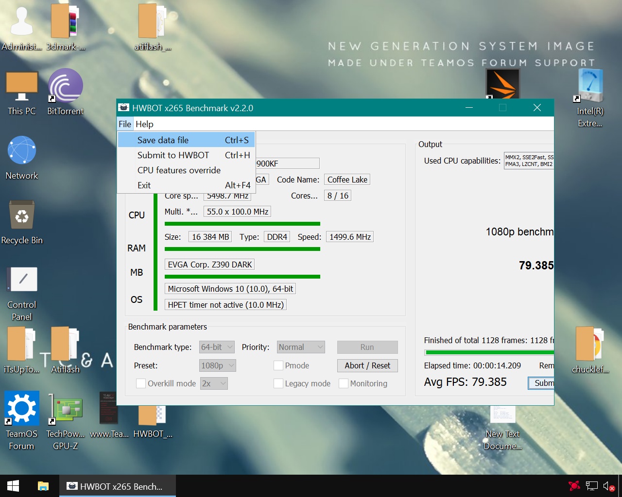Open the Overkill 2x dropdown
The width and height of the screenshot is (622, 497).
[x=214, y=383]
